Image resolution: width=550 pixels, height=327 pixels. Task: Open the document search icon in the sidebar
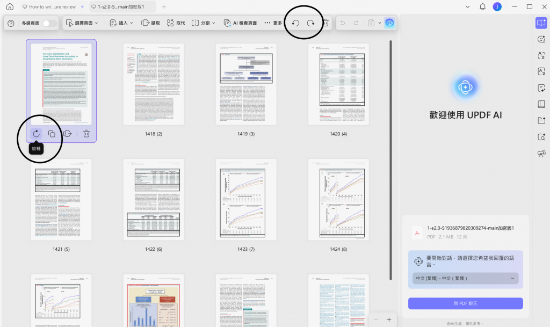[x=541, y=137]
